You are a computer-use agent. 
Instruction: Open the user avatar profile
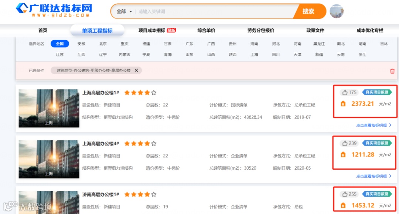coord(337,11)
